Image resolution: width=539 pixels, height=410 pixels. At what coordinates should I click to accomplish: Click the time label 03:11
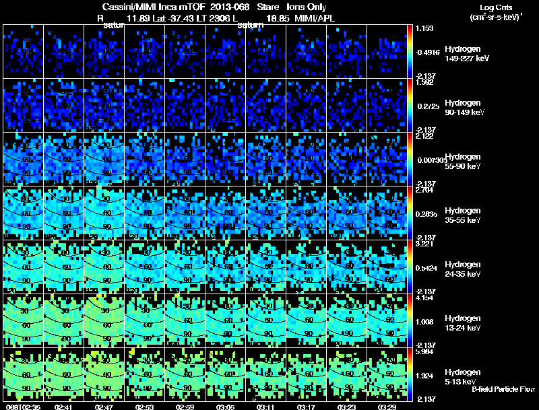pos(265,407)
